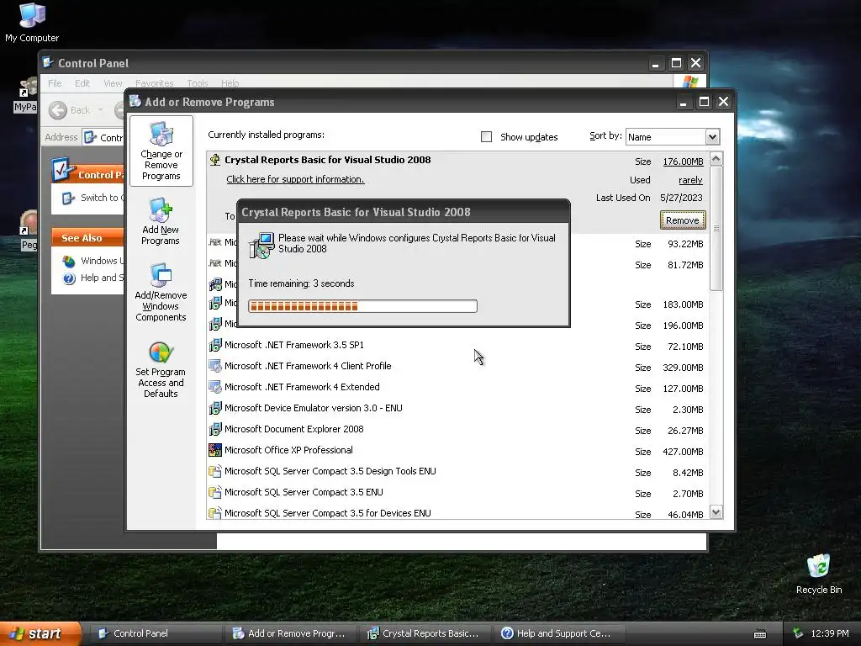
Task: Select Microsoft Document Explorer 2008 row
Action: tap(457, 430)
